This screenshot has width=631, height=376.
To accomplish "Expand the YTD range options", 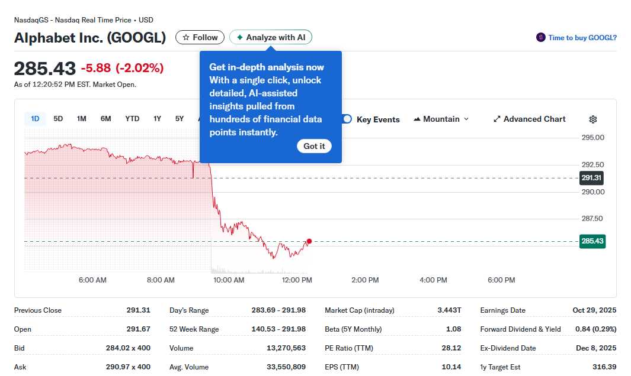I will [132, 118].
